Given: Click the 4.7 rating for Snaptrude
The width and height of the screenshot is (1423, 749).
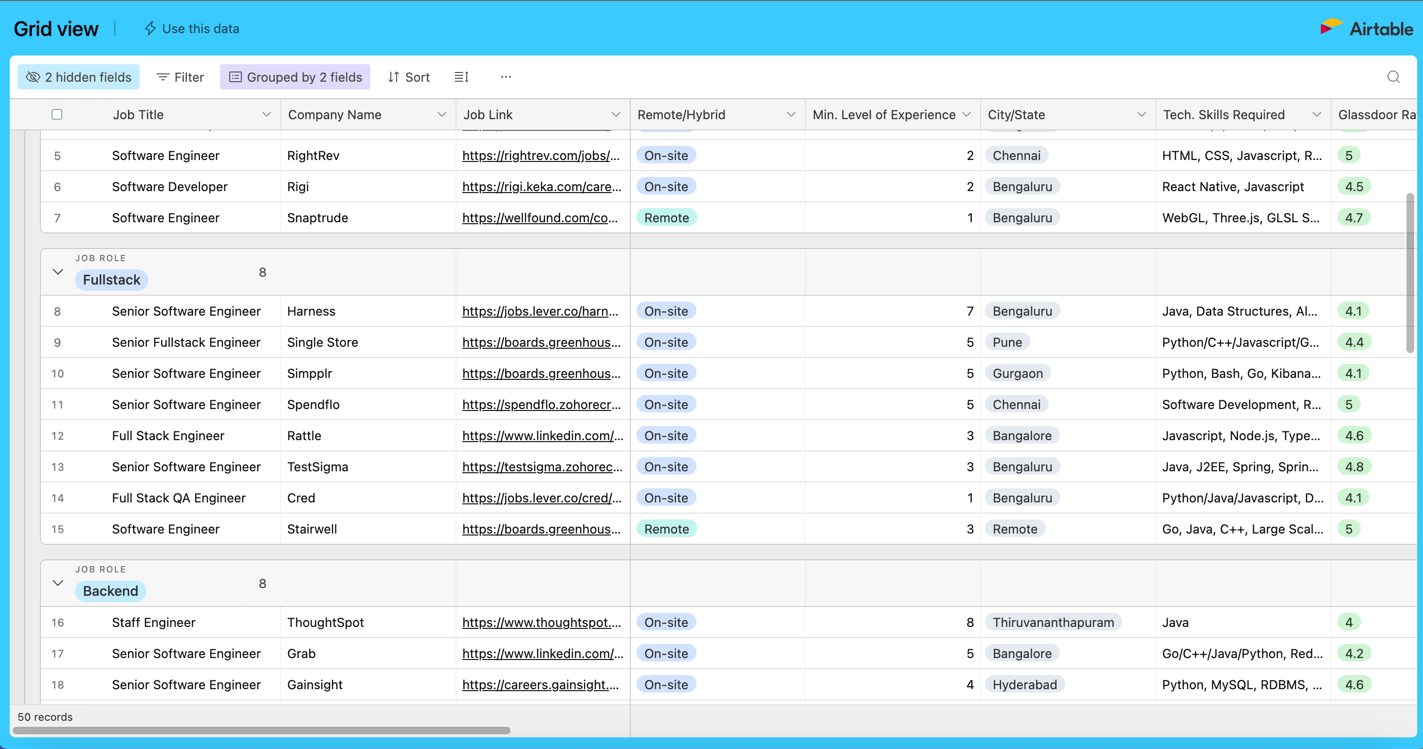Looking at the screenshot, I should (x=1354, y=217).
